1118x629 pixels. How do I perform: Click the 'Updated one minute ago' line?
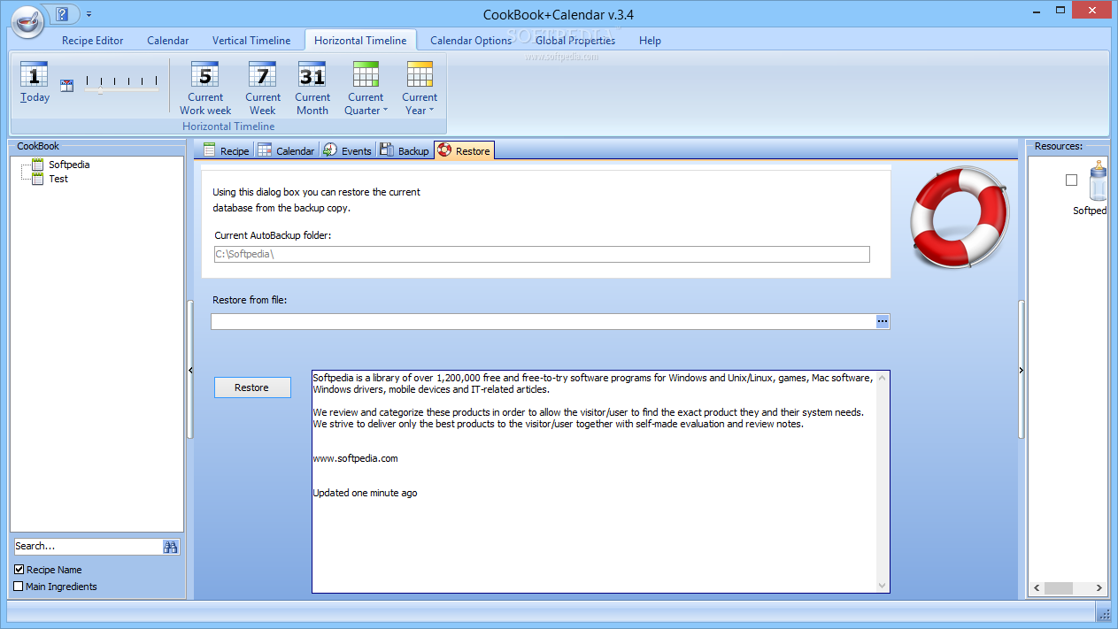(365, 493)
